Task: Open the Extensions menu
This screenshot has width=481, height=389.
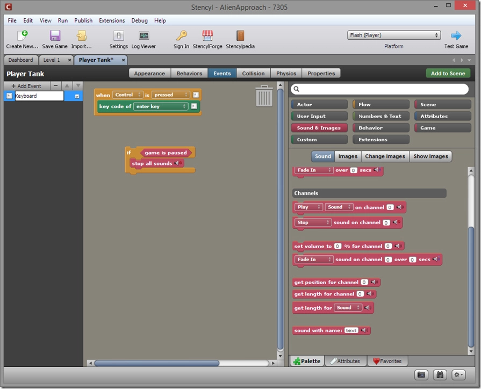Action: point(112,20)
